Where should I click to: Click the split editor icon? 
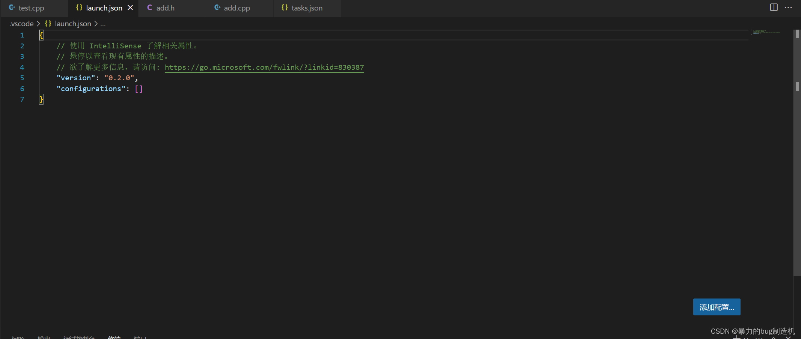click(774, 7)
